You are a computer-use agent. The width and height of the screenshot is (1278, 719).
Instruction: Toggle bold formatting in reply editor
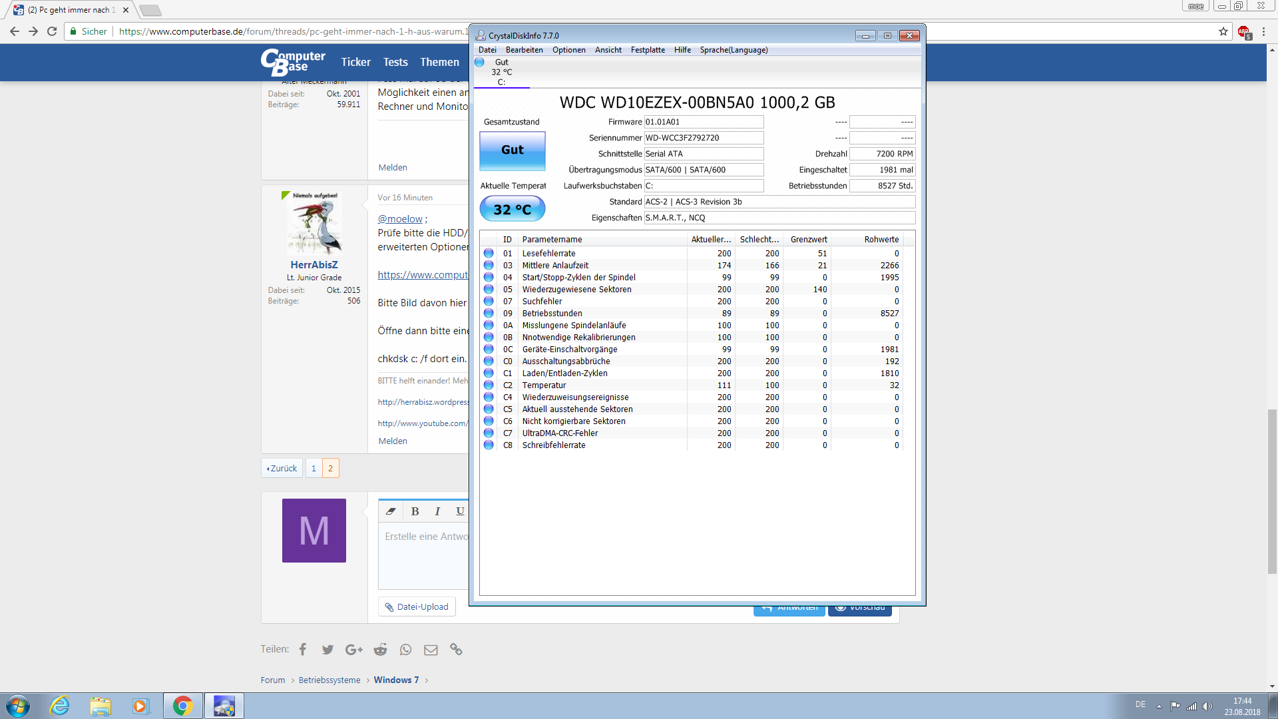415,511
